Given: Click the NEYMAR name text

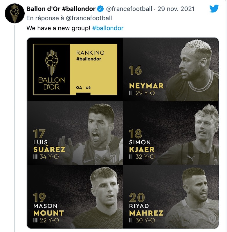Looking at the screenshot, I should coord(146,86).
